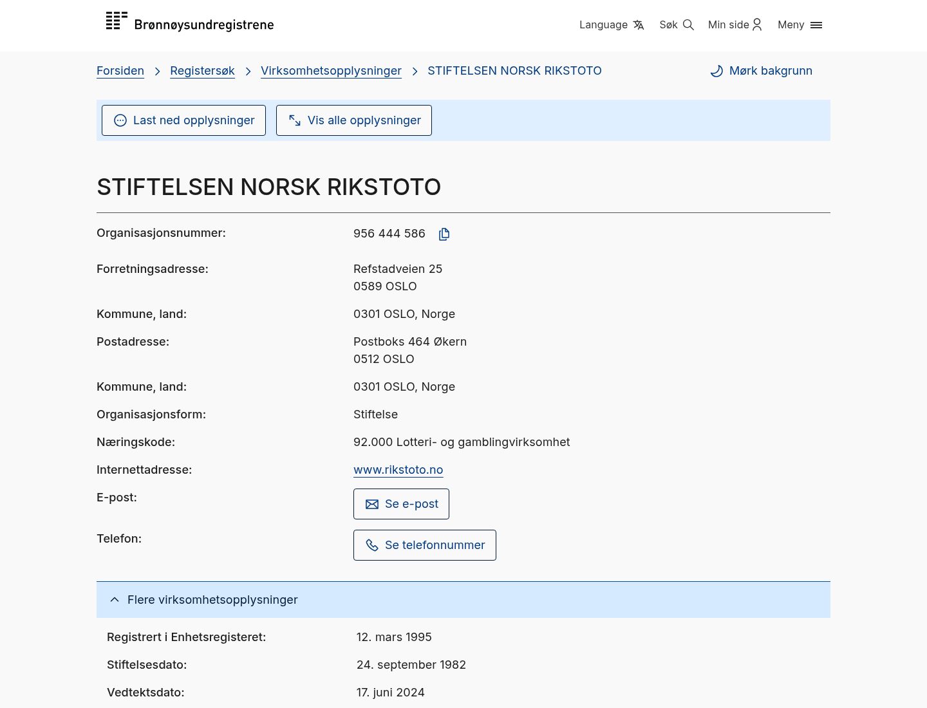Open the Søk search

pos(677,24)
